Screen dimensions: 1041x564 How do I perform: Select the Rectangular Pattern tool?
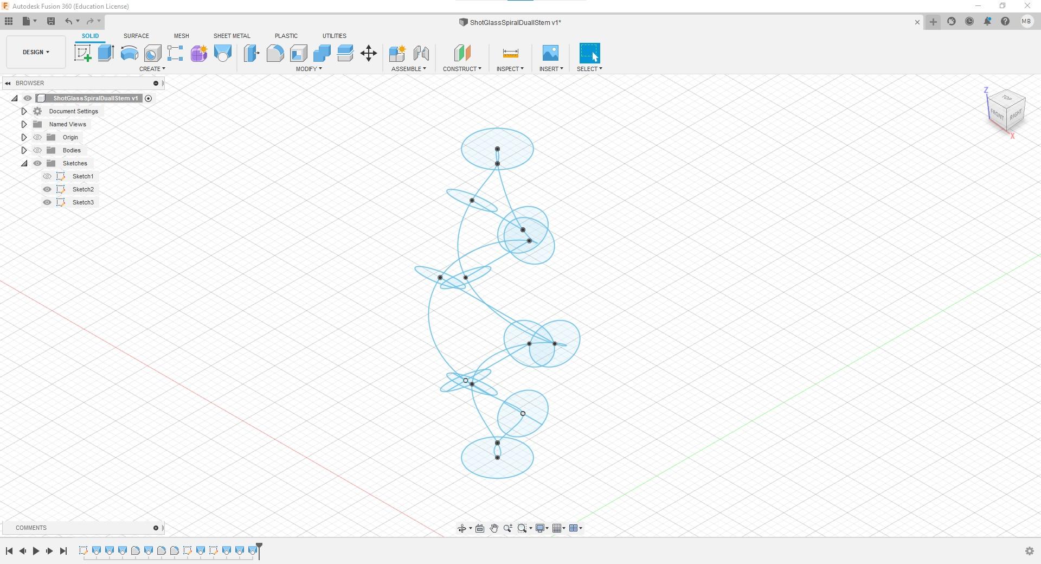pyautogui.click(x=175, y=53)
